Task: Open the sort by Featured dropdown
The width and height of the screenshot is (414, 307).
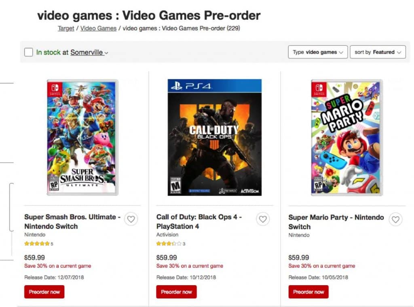Action: (x=378, y=52)
